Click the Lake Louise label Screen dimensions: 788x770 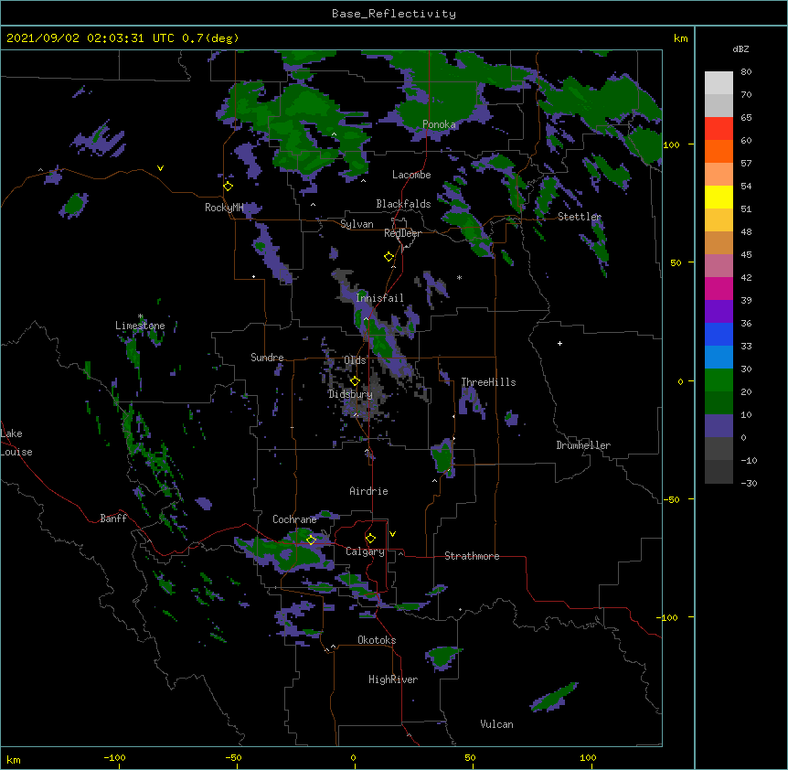click(x=16, y=443)
